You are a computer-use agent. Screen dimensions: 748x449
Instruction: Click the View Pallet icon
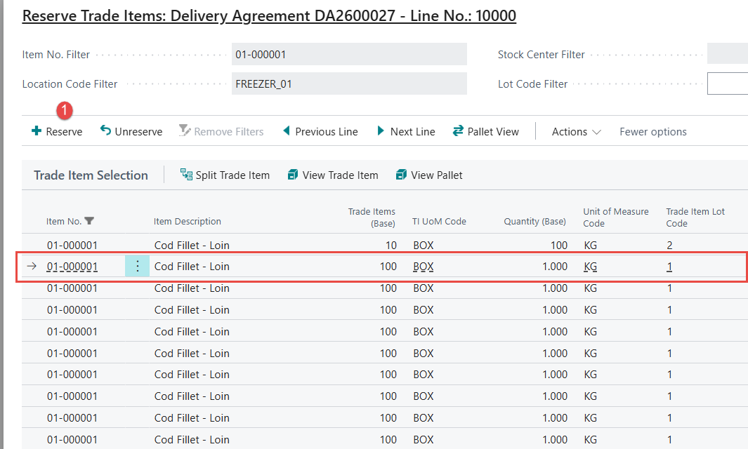pyautogui.click(x=402, y=175)
